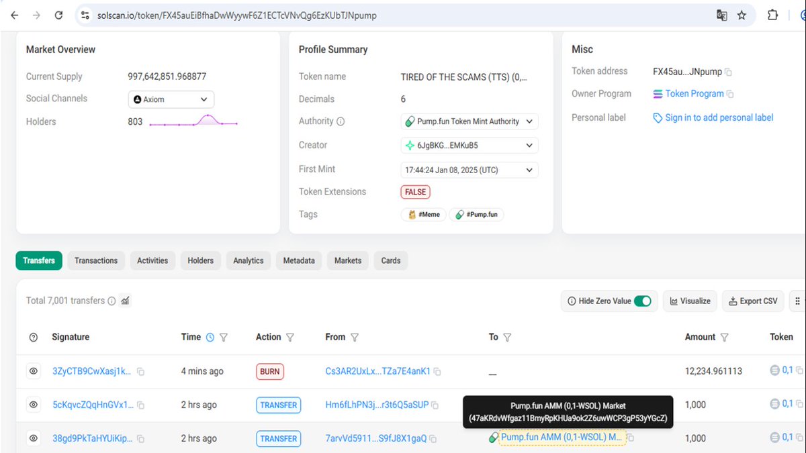
Task: Open transaction 38gd9PkTaHYUiKip signature link
Action: tap(92, 438)
